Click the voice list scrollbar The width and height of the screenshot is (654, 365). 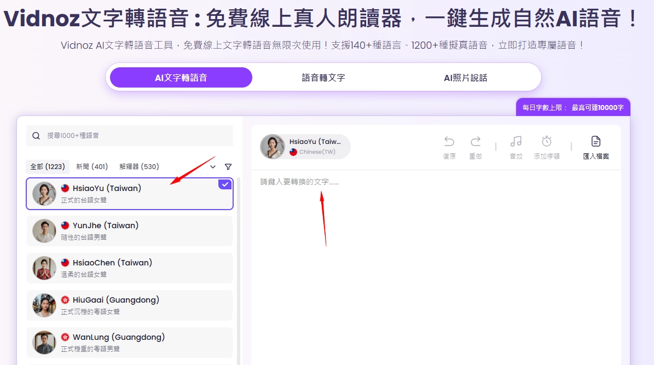(x=238, y=274)
